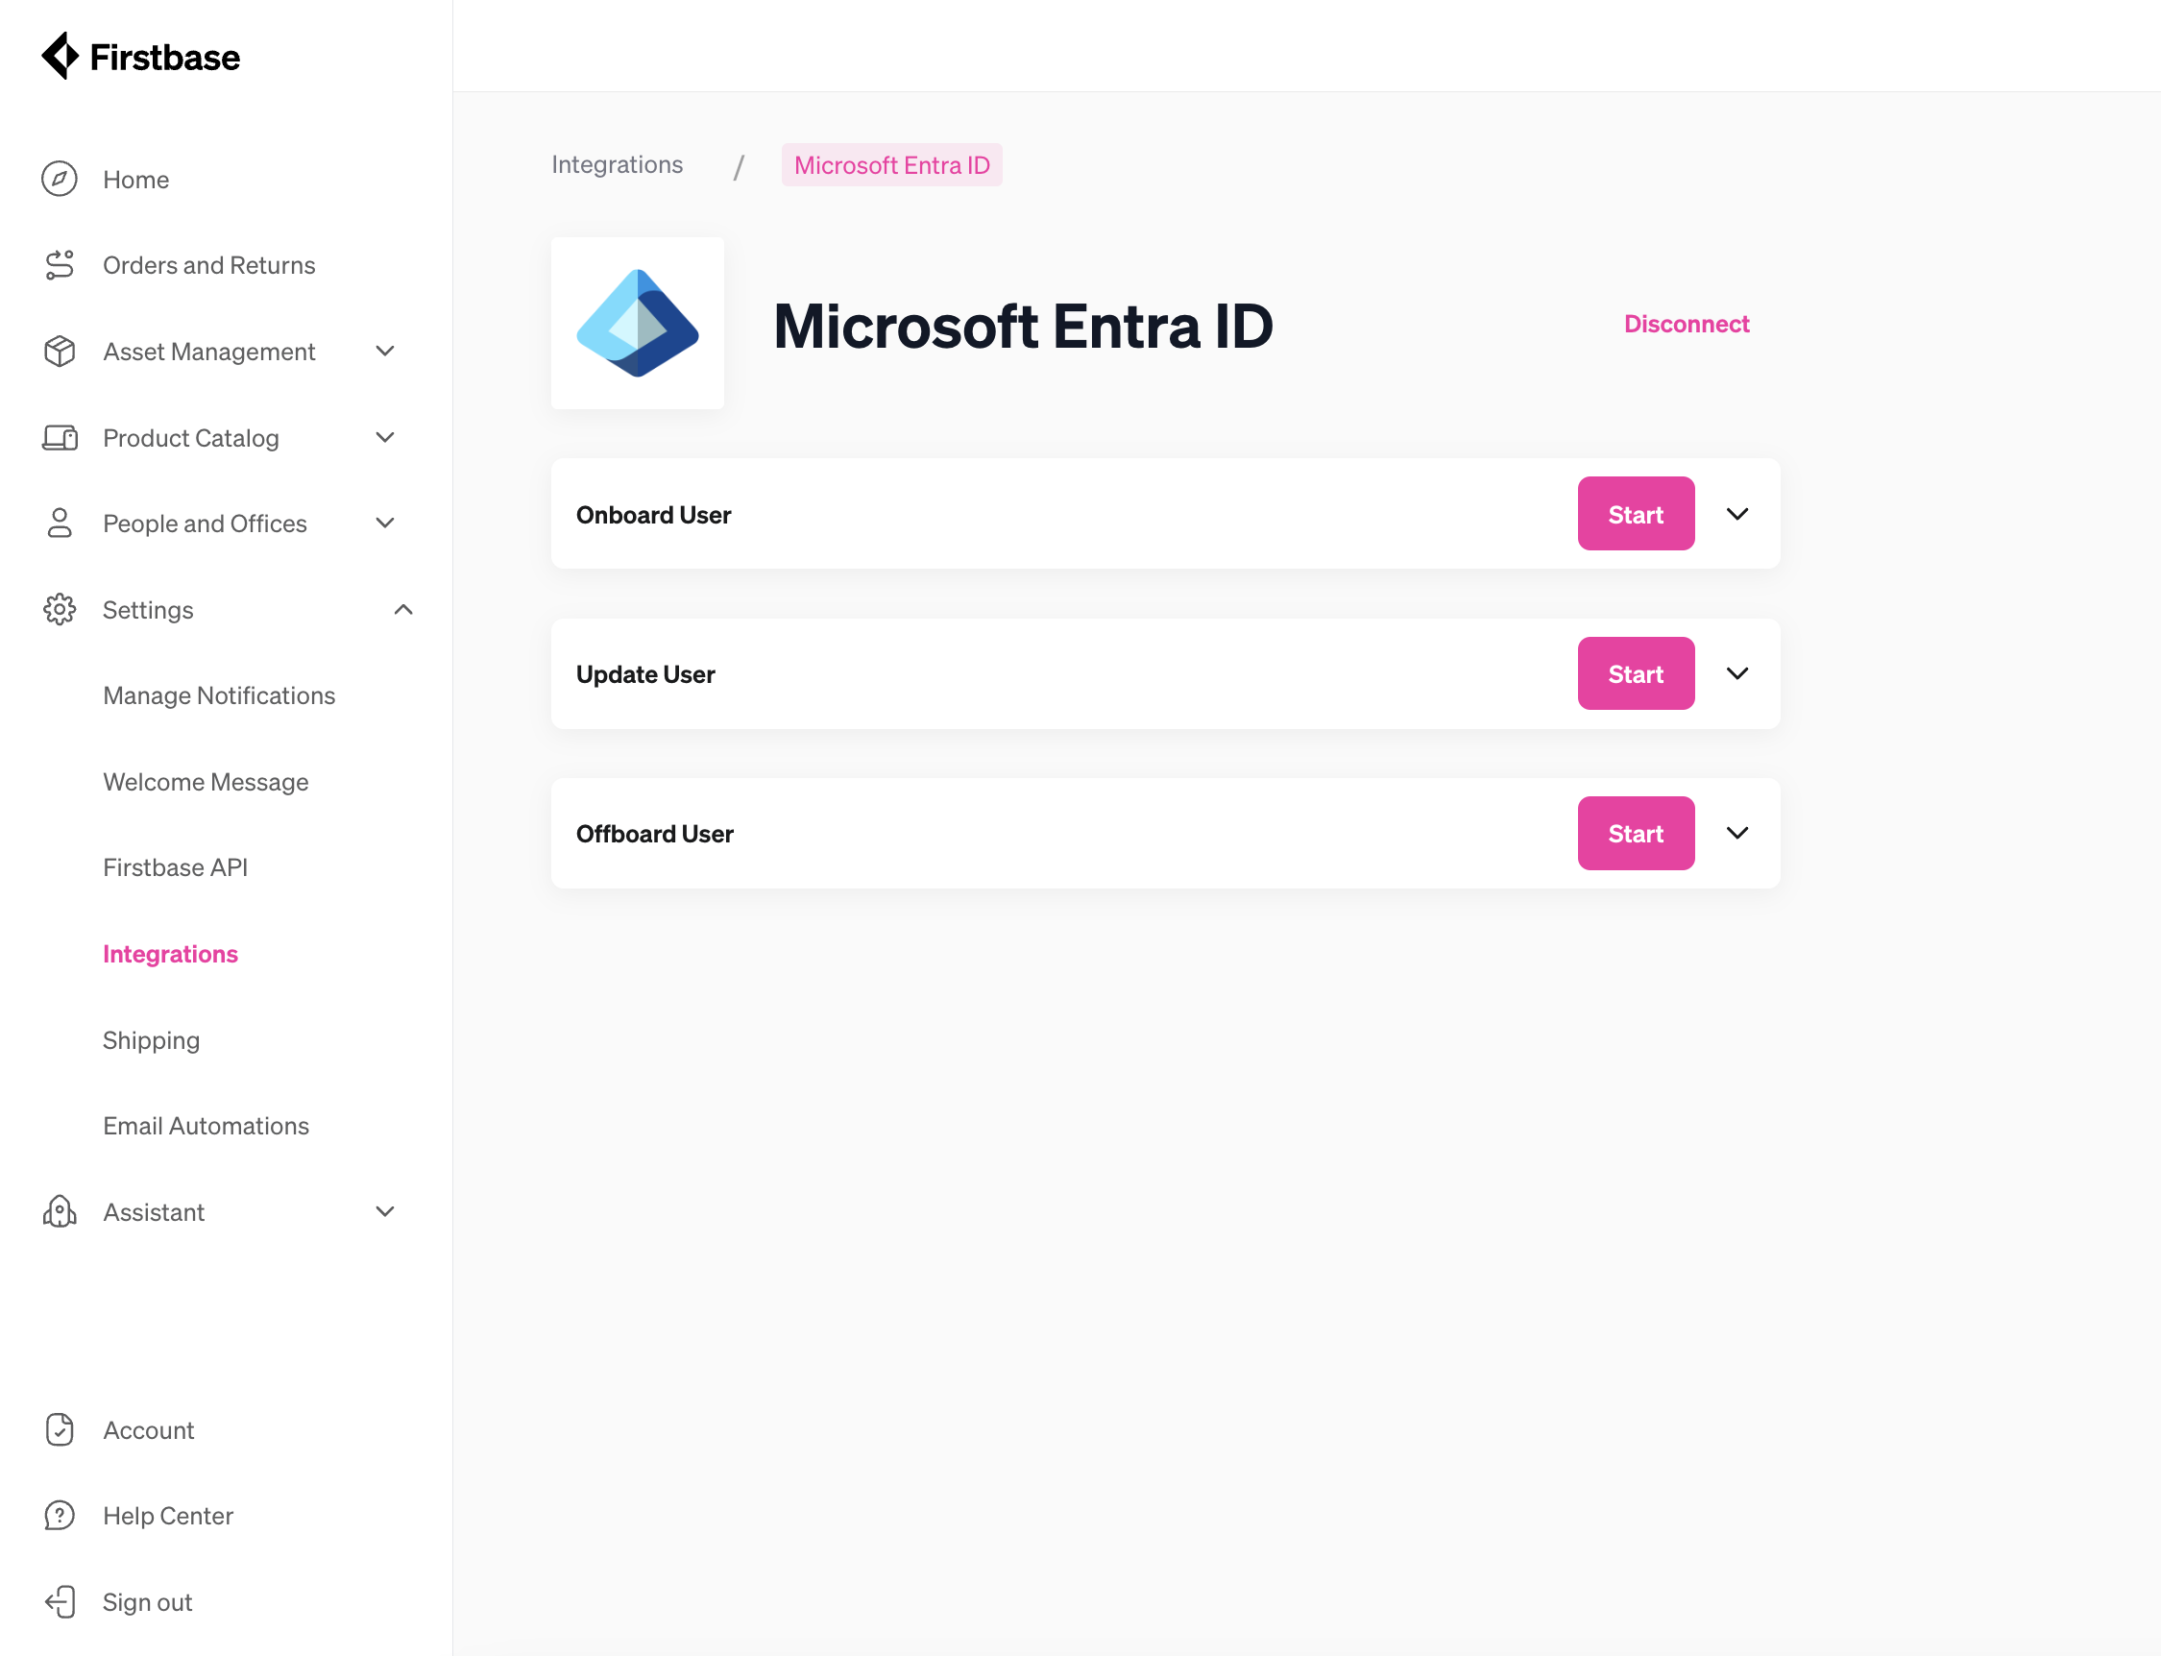2161x1656 pixels.
Task: Click the Firstbase logo
Action: (x=140, y=56)
